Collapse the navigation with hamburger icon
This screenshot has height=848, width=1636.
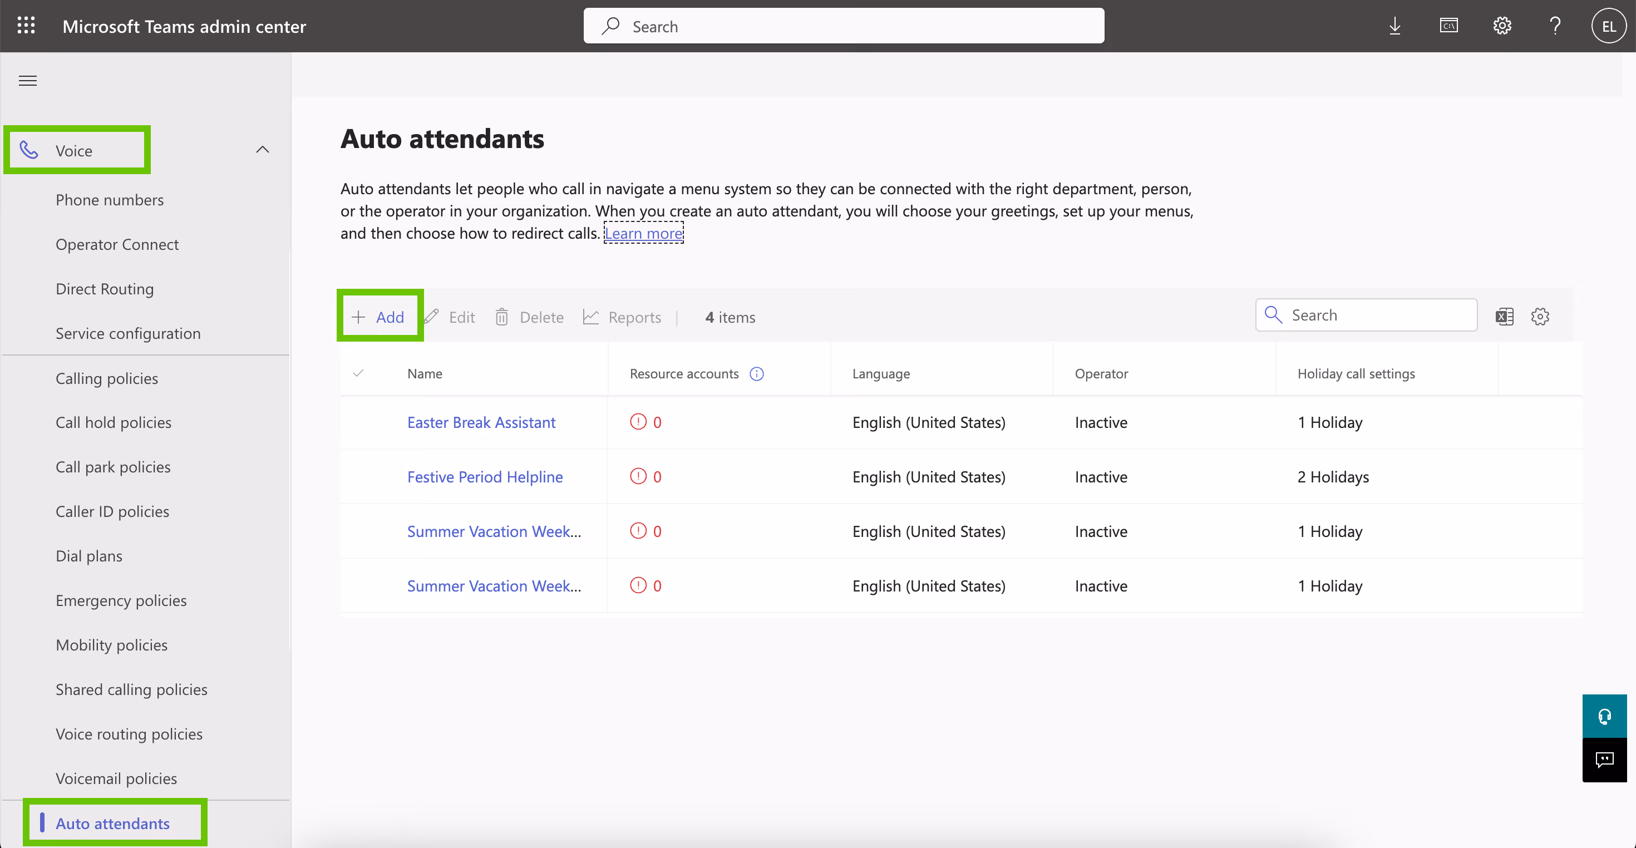point(27,81)
